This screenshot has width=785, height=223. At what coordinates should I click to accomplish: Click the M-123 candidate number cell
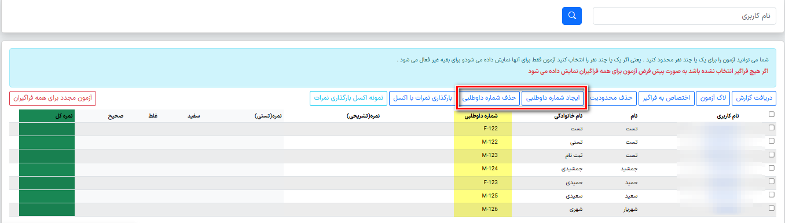tap(482, 156)
